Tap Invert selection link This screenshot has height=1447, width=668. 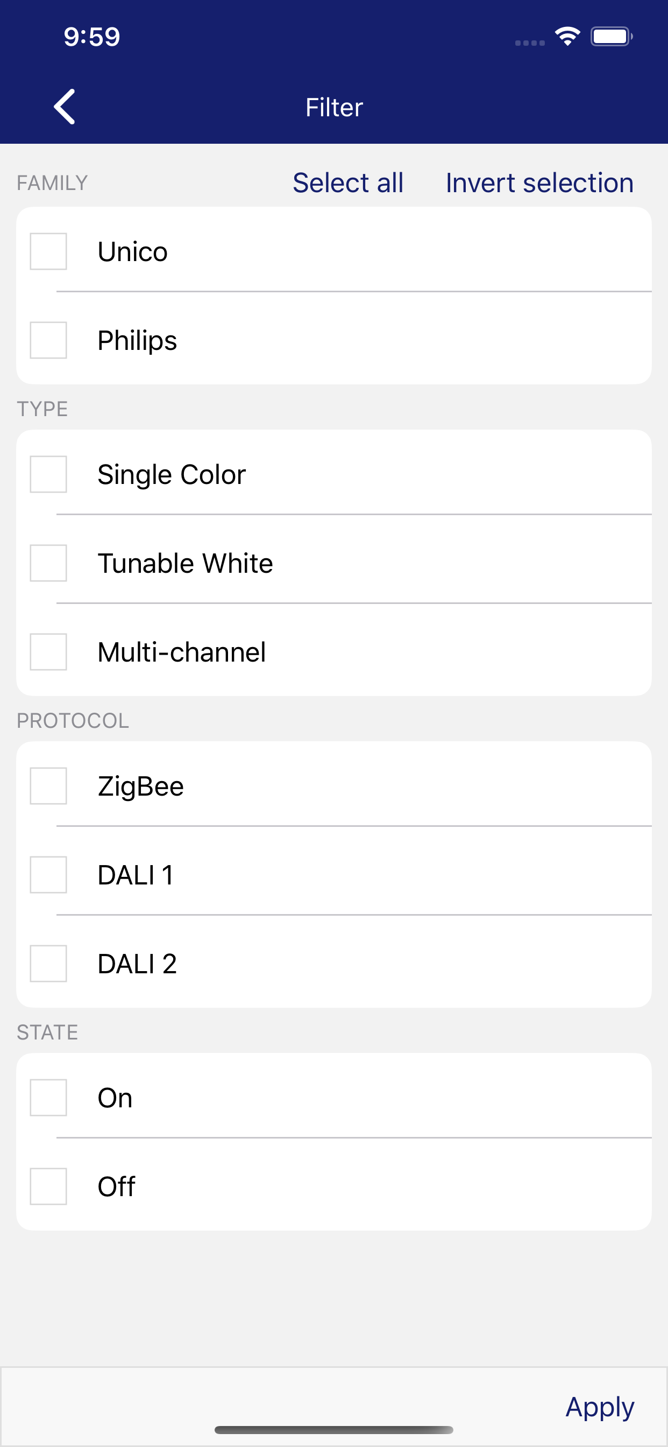click(539, 183)
